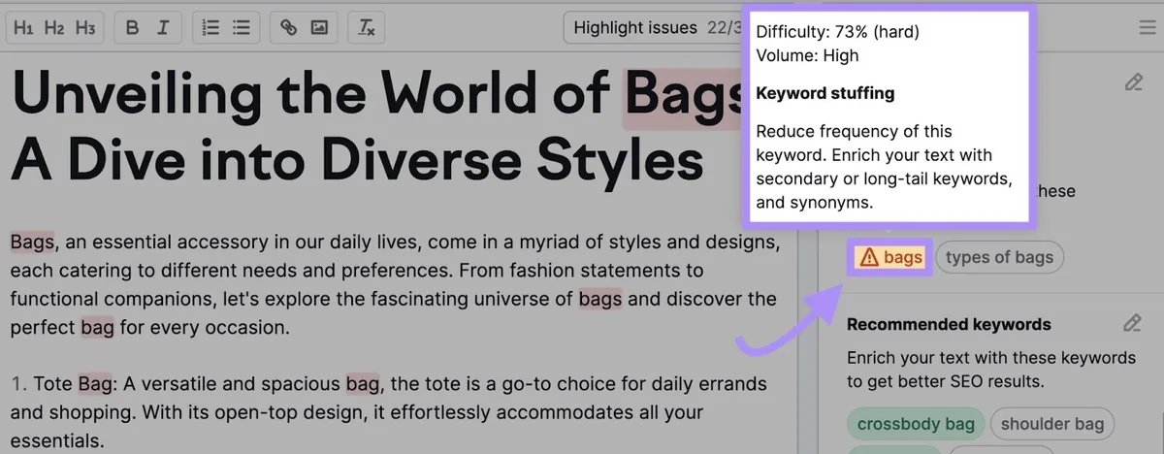Insert a hyperlink

click(x=288, y=28)
